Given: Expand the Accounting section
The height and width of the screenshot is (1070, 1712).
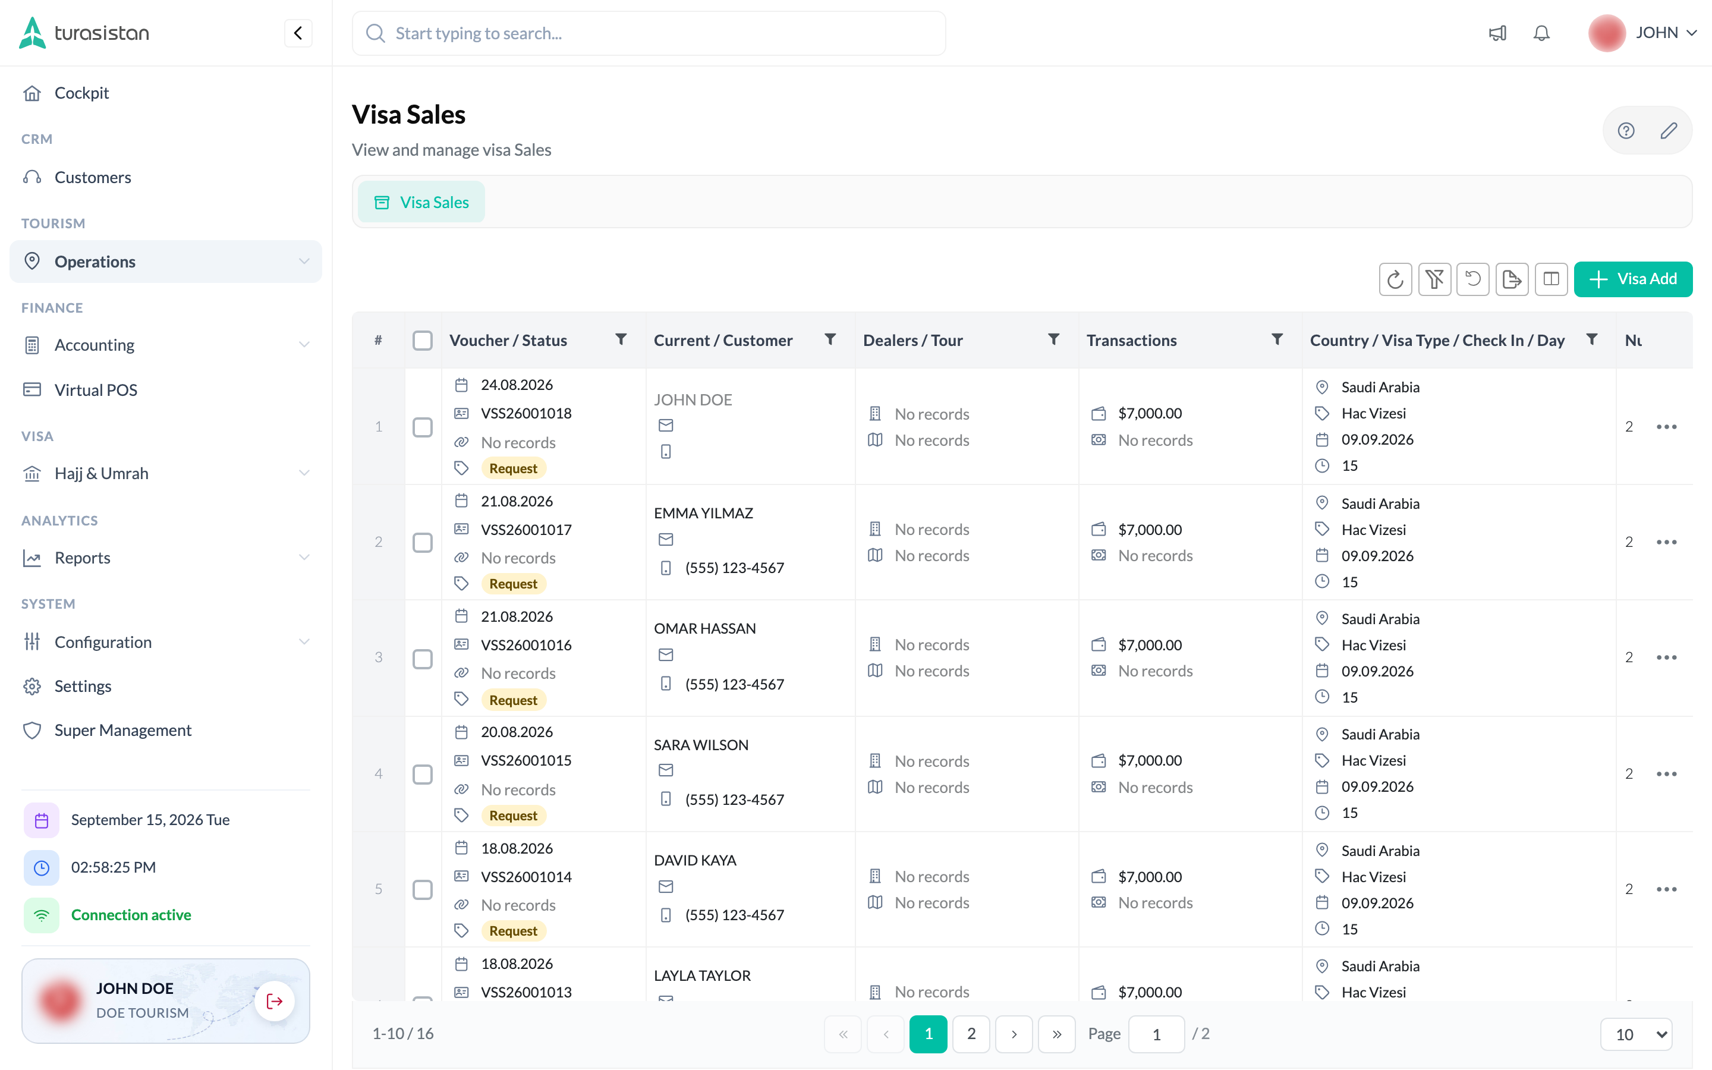Looking at the screenshot, I should pyautogui.click(x=165, y=345).
